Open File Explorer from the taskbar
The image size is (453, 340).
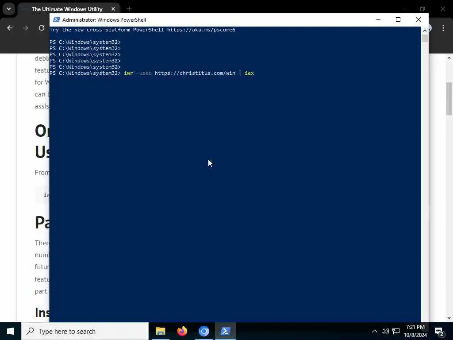160,331
